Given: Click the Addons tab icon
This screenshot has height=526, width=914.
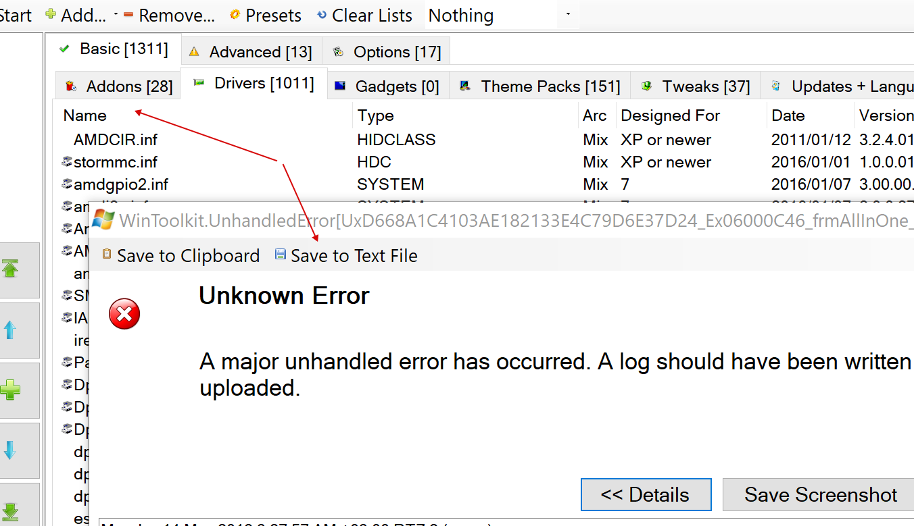Looking at the screenshot, I should [70, 86].
